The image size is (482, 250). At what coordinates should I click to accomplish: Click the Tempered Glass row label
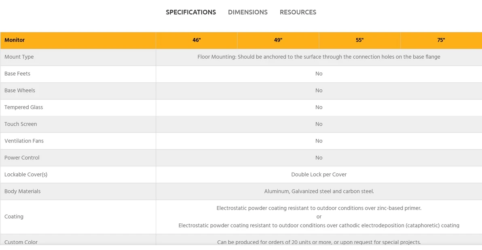[23, 107]
